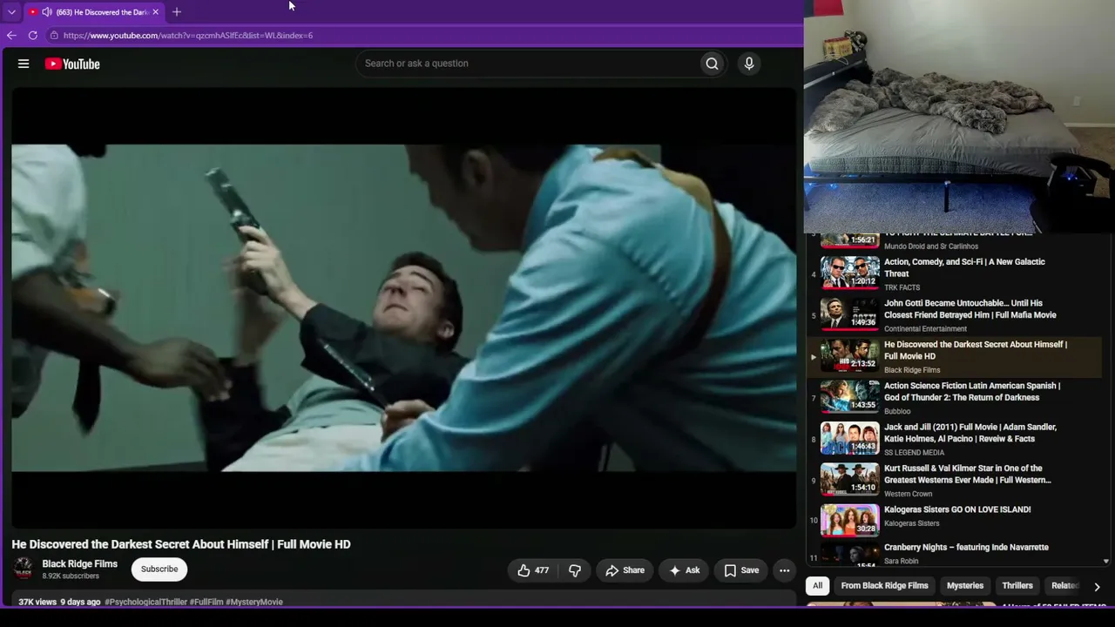1115x627 pixels.
Task: Start voice search with the microphone icon
Action: point(749,64)
